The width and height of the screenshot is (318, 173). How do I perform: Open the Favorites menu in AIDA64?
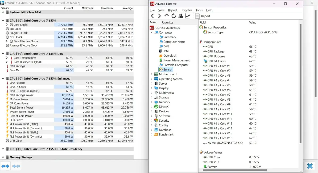point(186,10)
